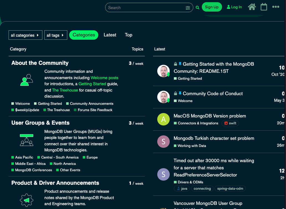Open the green 'A' user avatar
The width and height of the screenshot is (286, 209).
pyautogui.click(x=163, y=119)
